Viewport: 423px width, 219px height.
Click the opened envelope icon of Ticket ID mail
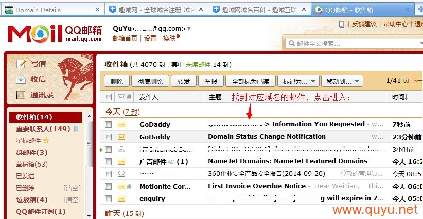[121, 149]
